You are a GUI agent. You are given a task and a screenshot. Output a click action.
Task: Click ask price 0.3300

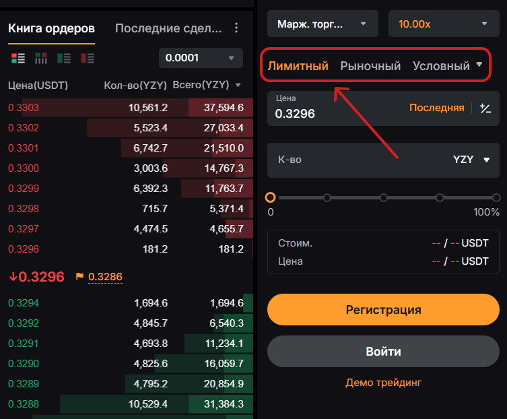[24, 168]
